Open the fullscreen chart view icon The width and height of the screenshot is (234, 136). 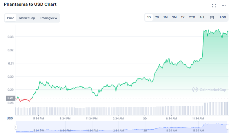(x=214, y=6)
